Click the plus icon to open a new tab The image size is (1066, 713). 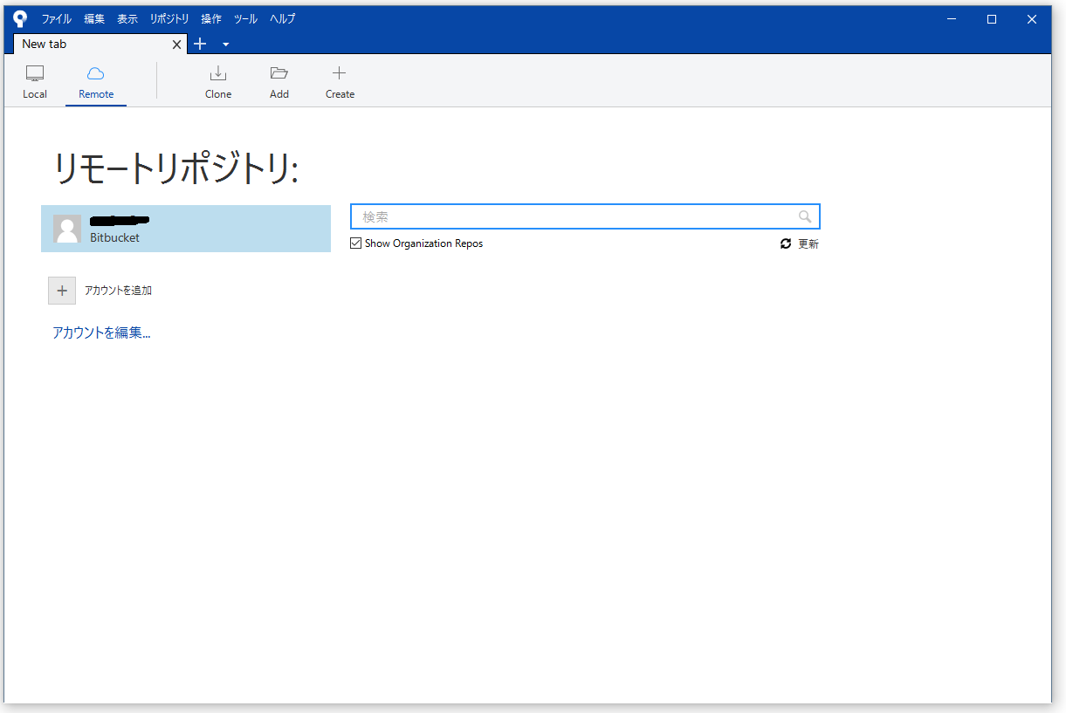(x=199, y=44)
